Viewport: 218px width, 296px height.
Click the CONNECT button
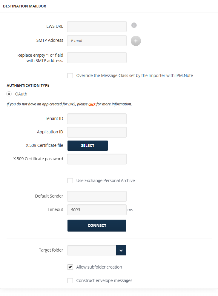[97, 225]
